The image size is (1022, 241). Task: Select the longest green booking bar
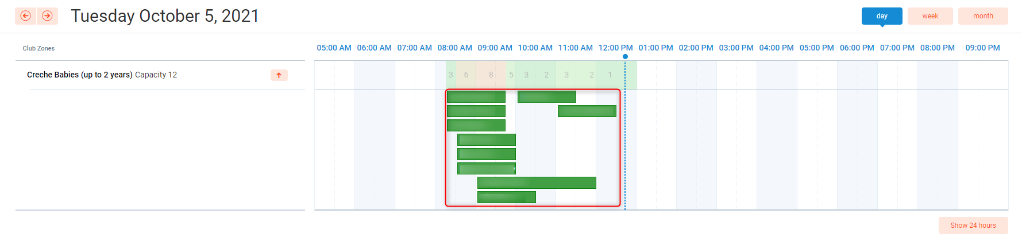(x=536, y=182)
